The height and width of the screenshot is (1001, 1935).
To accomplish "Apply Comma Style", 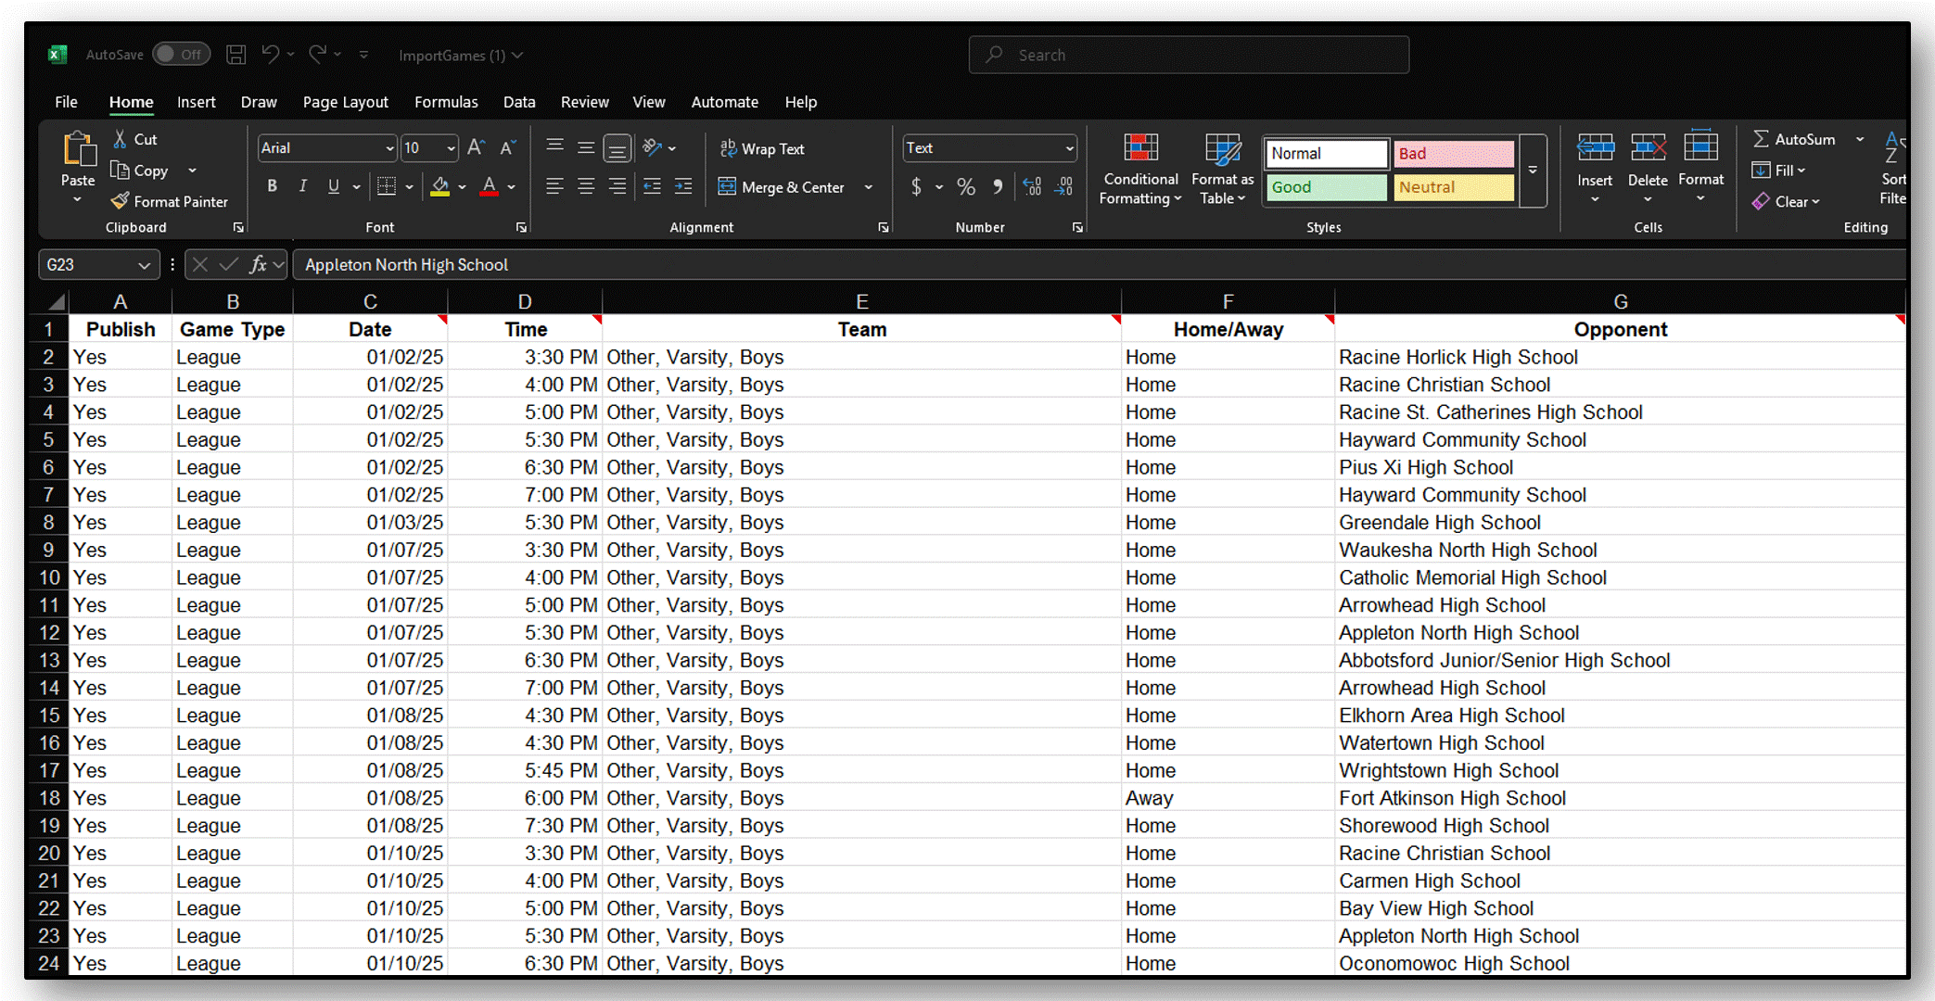I will [x=998, y=186].
